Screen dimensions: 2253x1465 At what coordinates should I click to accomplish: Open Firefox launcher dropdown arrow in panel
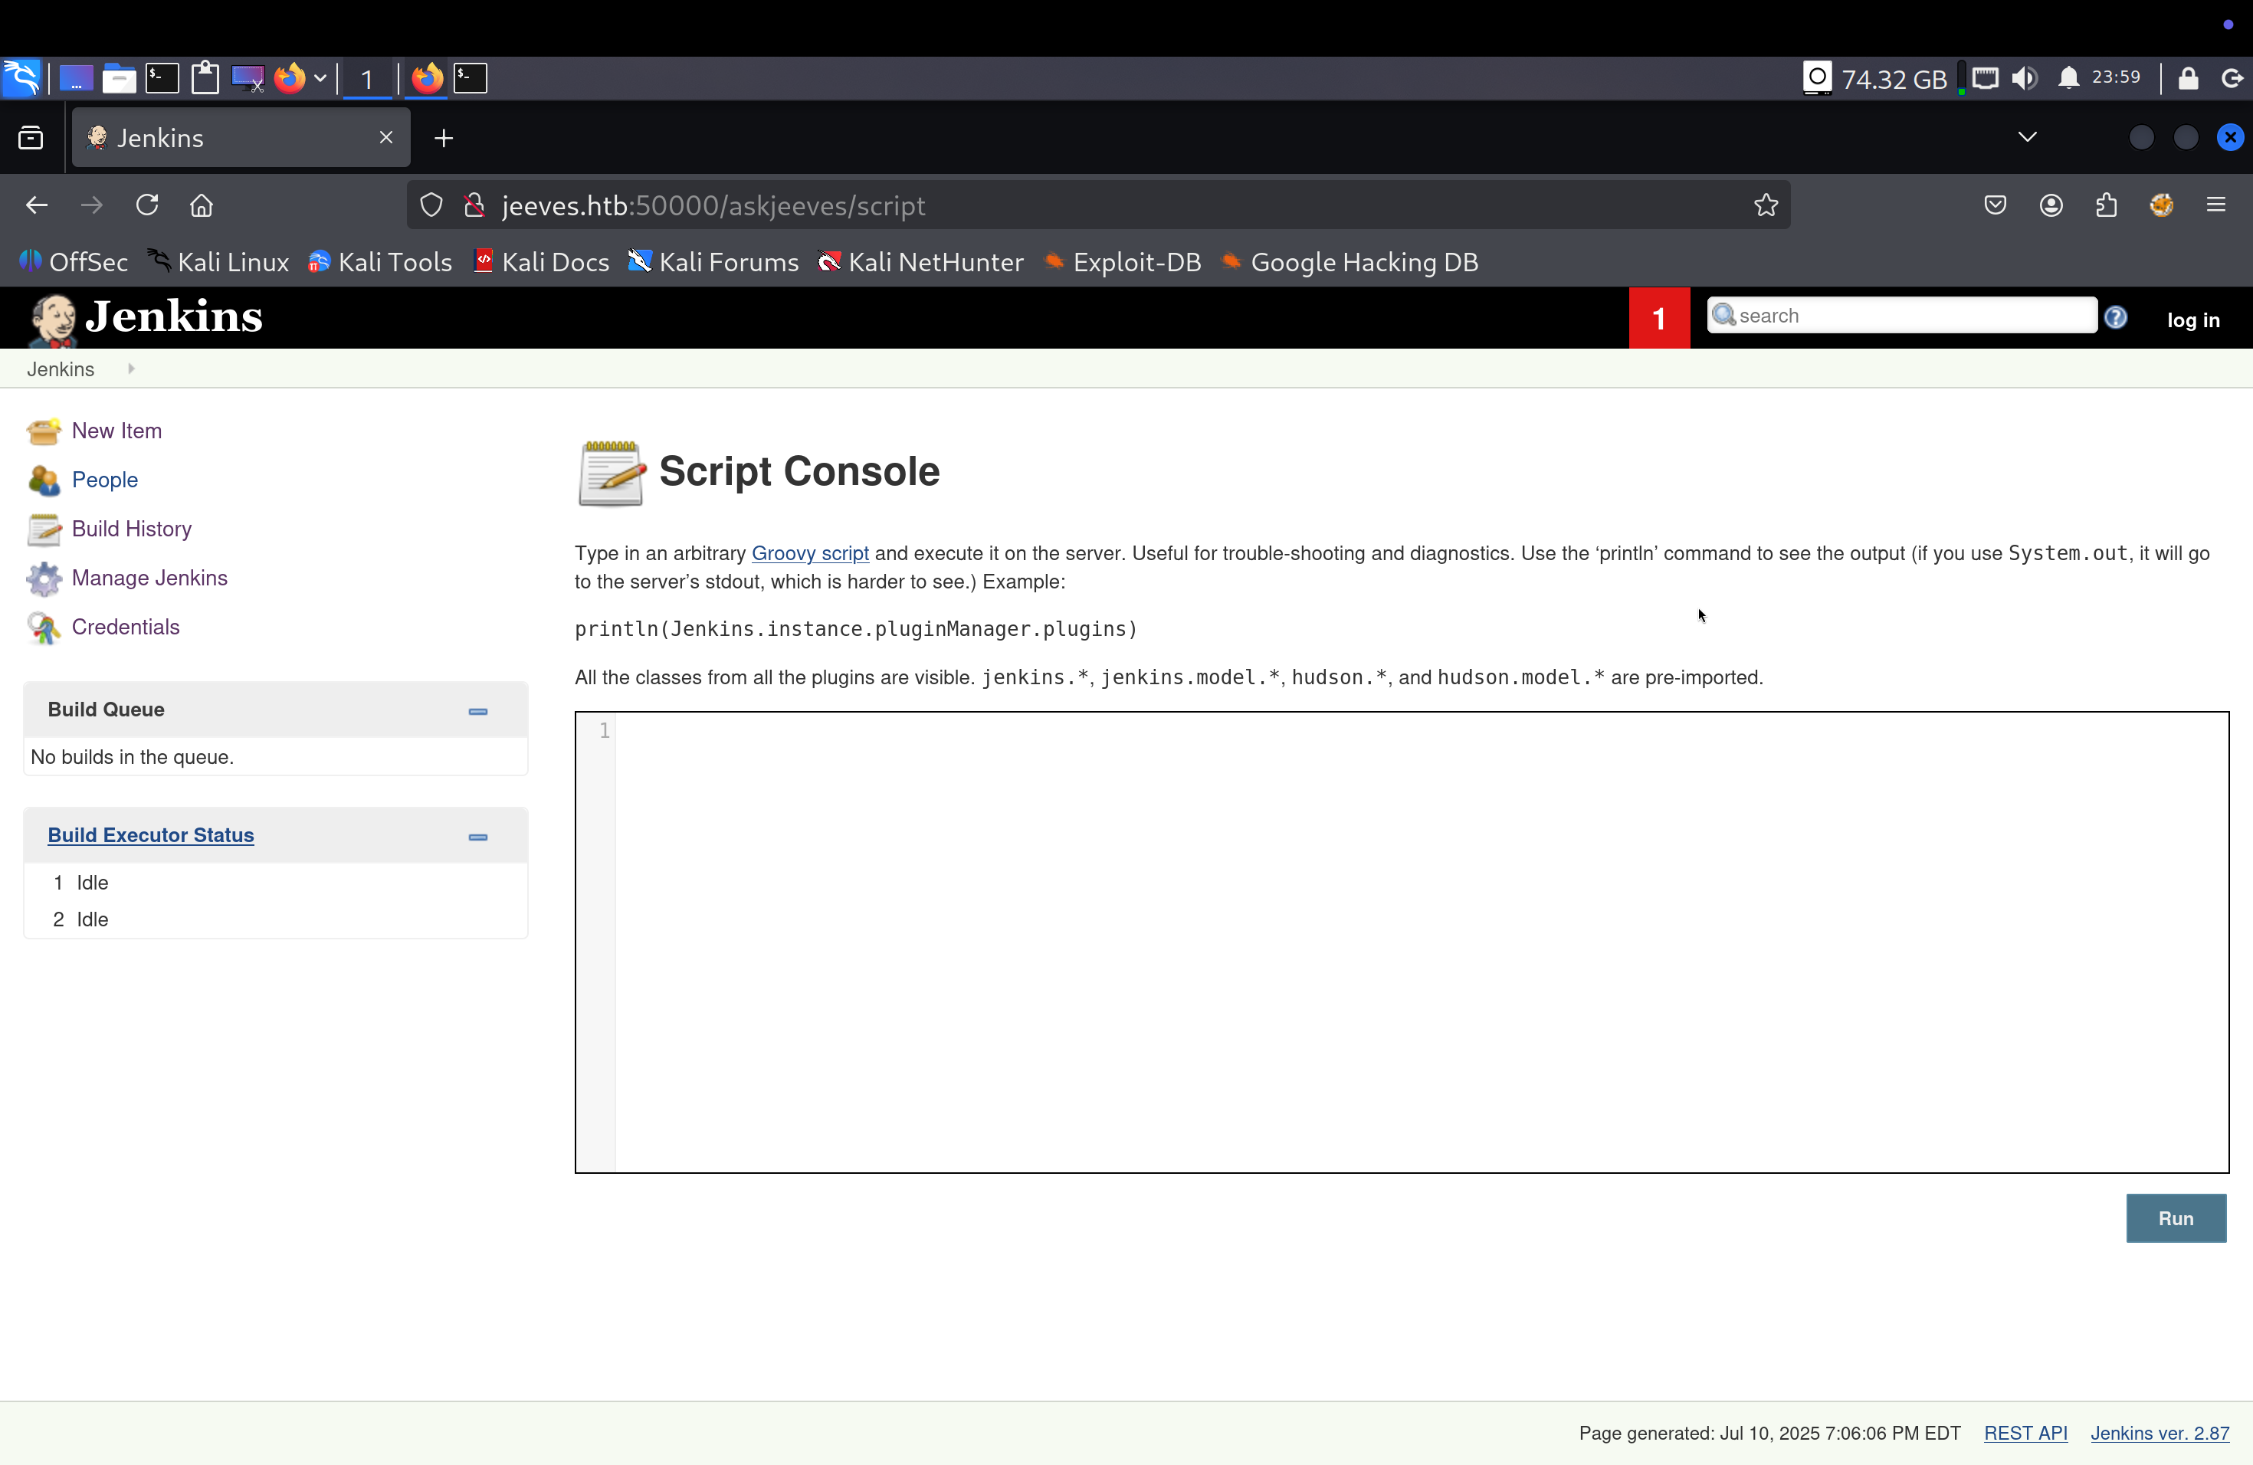[x=320, y=77]
